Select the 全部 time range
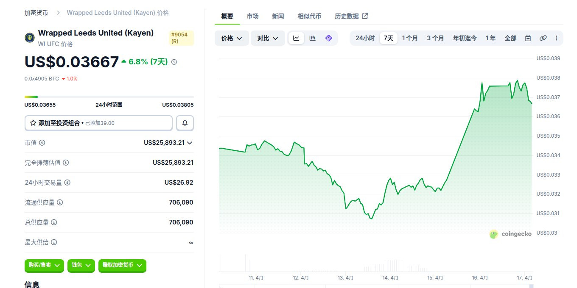Viewport: 577px width, 288px height. [510, 38]
